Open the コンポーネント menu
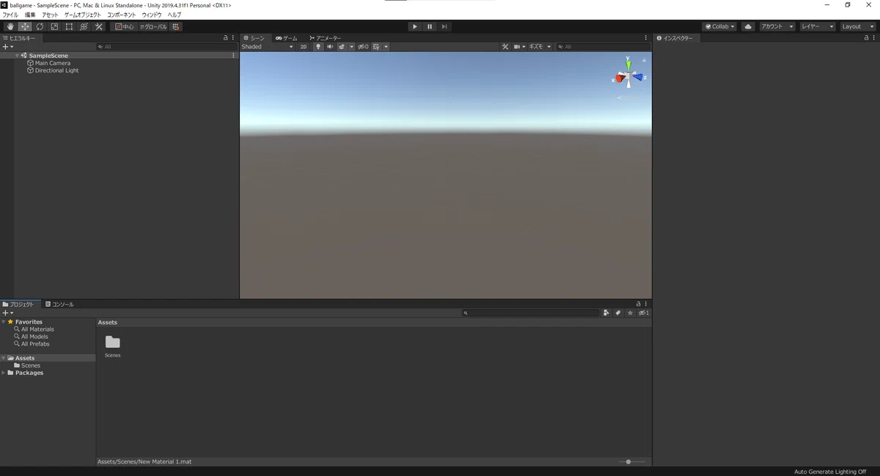Image resolution: width=880 pixels, height=476 pixels. [x=122, y=15]
